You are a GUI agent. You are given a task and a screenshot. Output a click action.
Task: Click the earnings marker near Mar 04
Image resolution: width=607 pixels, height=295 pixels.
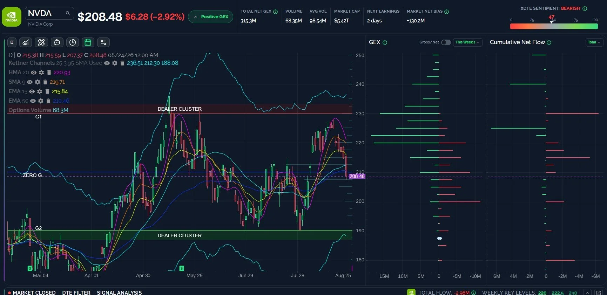pos(30,268)
